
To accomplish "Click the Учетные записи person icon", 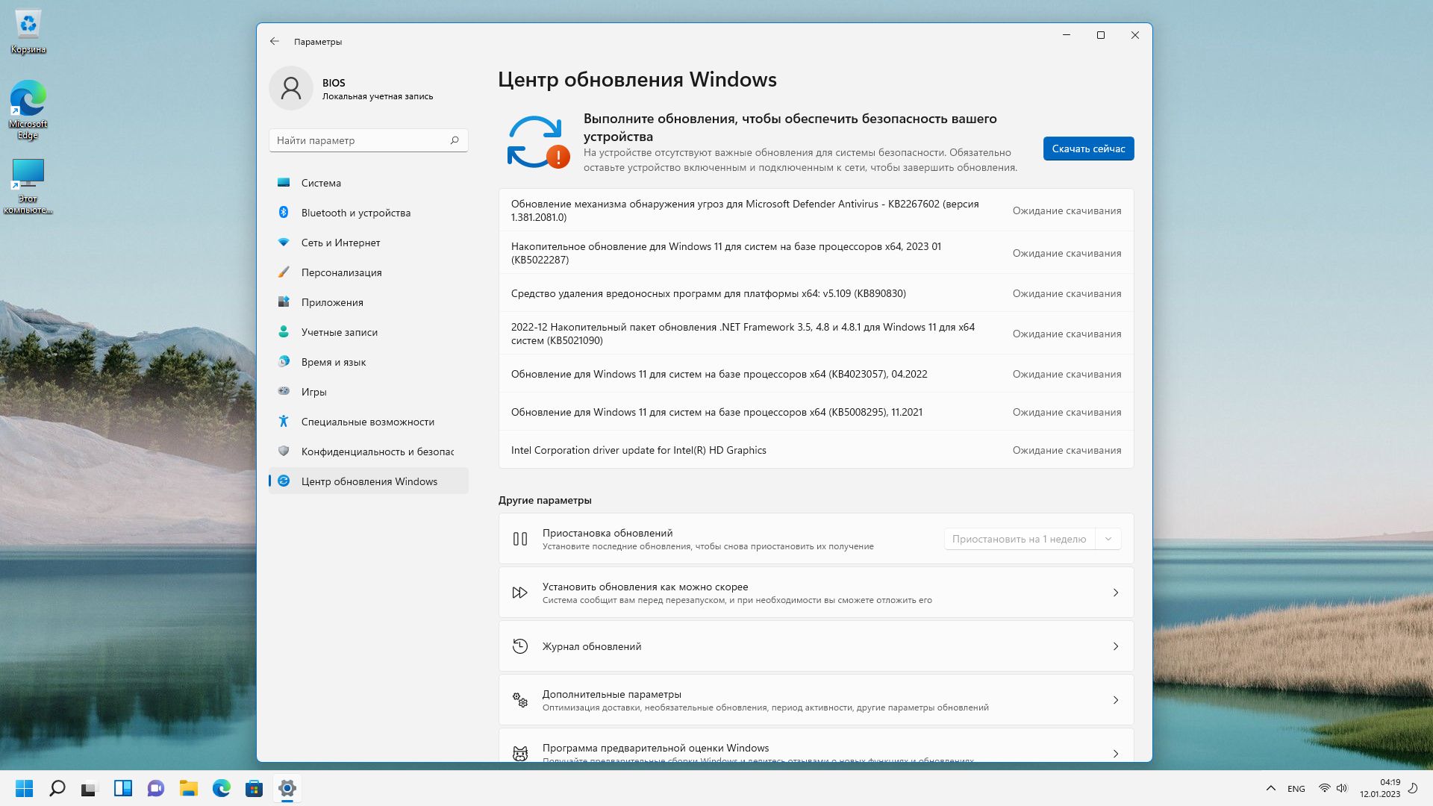I will (x=284, y=332).
